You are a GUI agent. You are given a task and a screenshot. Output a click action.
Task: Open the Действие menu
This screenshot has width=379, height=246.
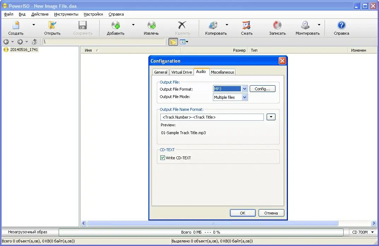pos(40,14)
